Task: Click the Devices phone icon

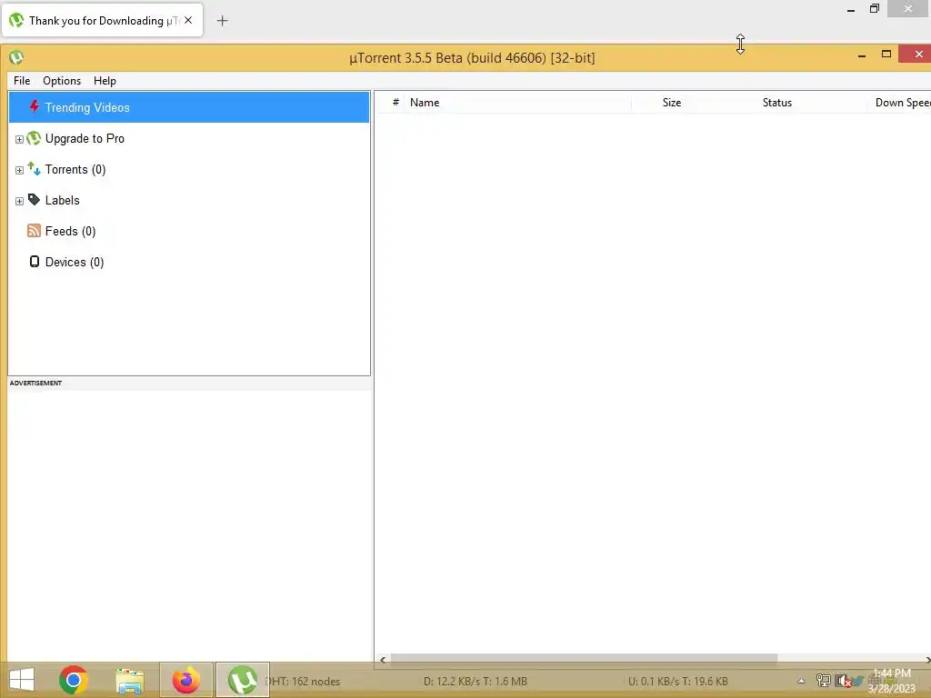Action: (x=35, y=262)
